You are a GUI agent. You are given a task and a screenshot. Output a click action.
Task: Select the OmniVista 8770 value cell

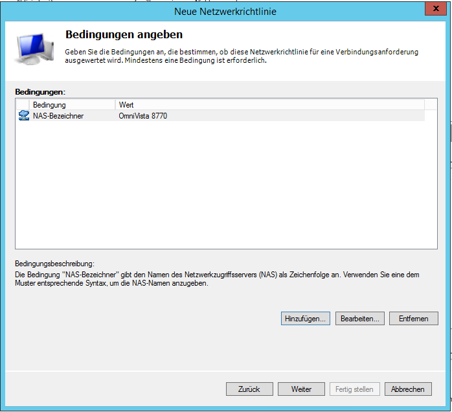pyautogui.click(x=143, y=116)
